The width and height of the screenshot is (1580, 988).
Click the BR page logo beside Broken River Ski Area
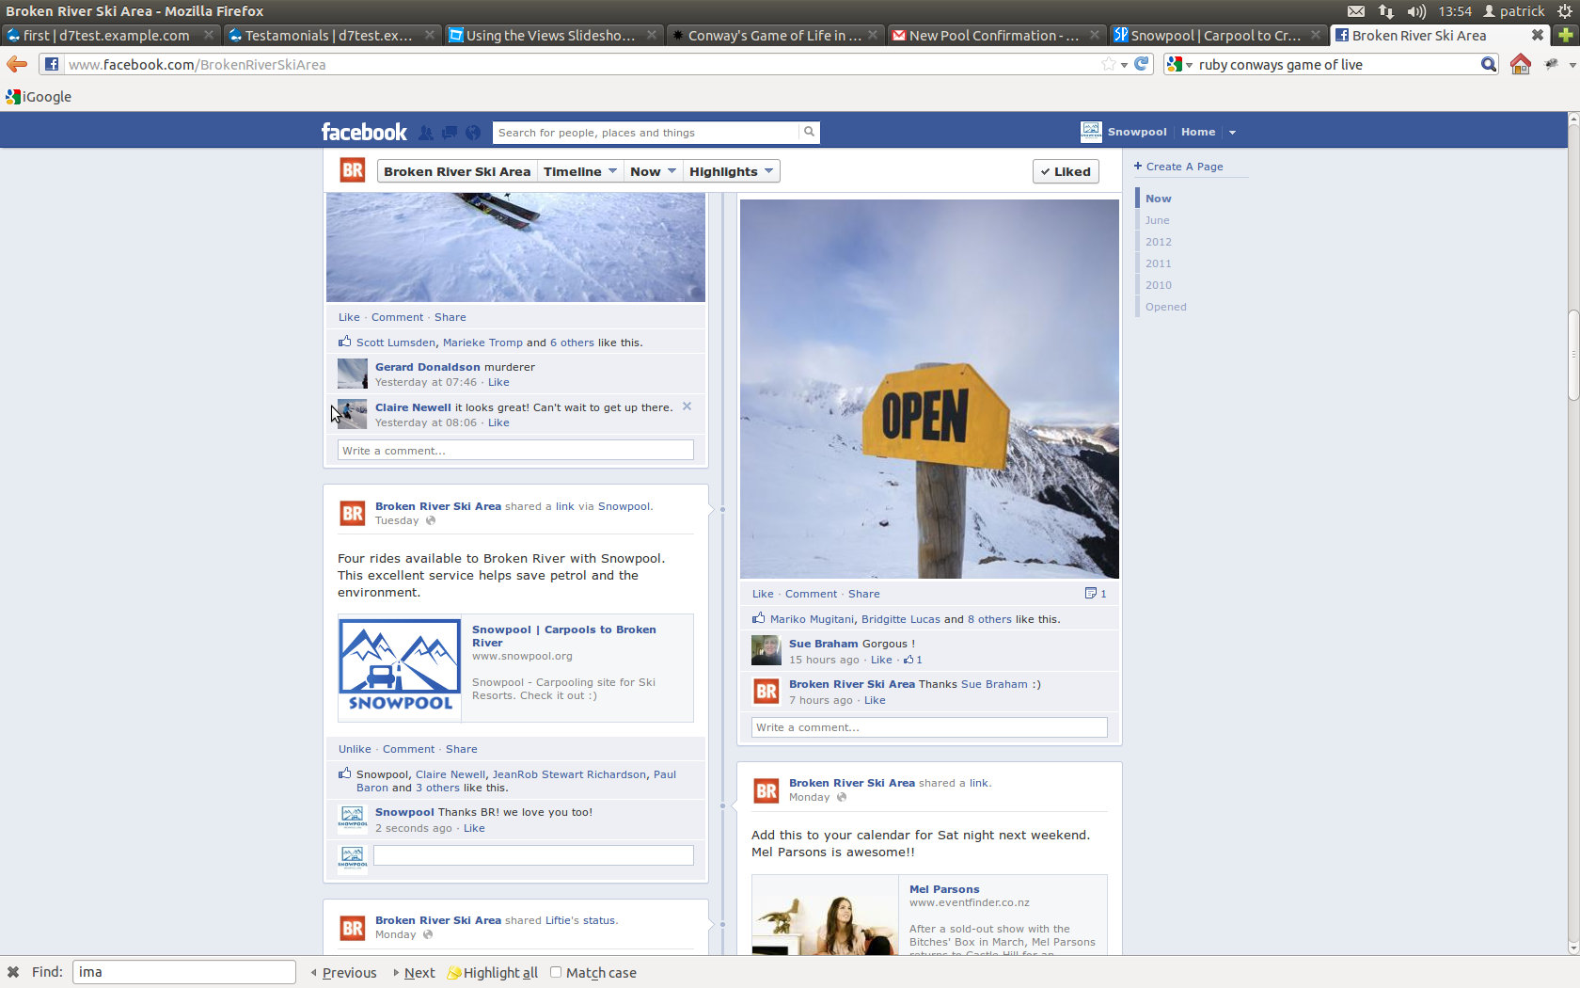(353, 170)
